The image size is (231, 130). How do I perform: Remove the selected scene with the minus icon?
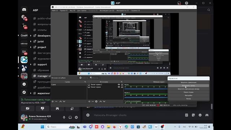tap(56, 101)
